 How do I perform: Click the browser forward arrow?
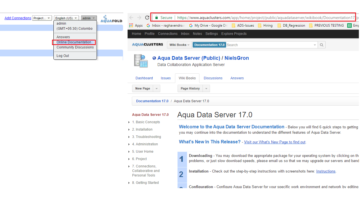pos(139,18)
